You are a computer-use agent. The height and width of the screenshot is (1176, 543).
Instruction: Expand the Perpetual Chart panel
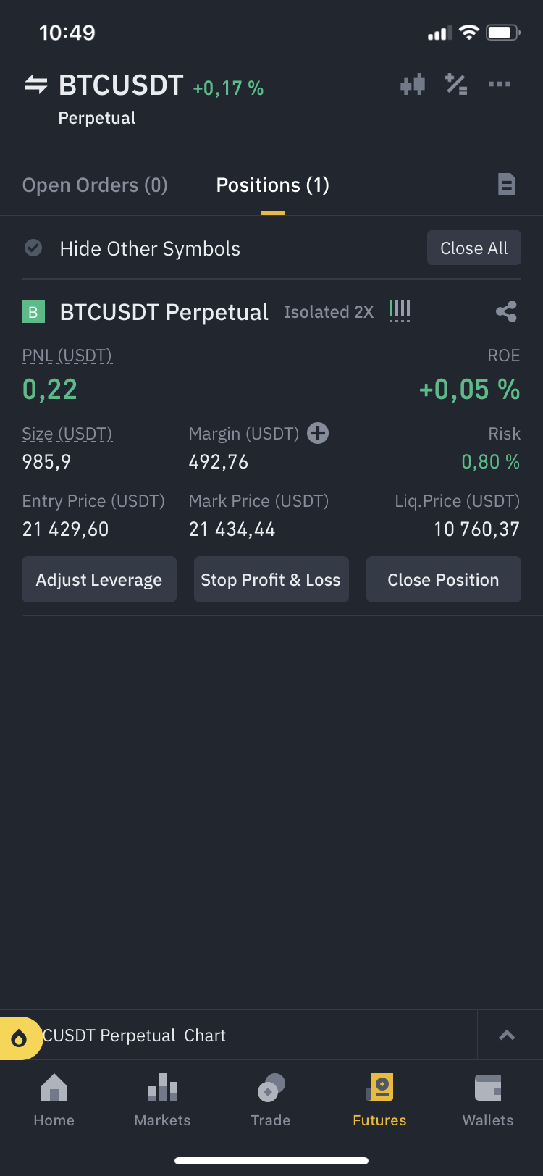coord(507,1036)
